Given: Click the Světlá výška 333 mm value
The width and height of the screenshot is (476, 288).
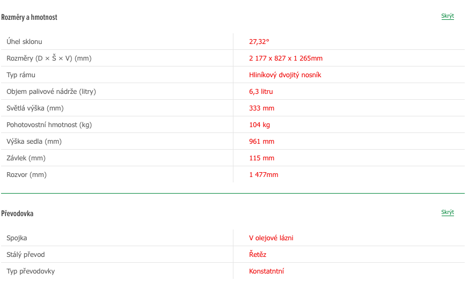Looking at the screenshot, I should pyautogui.click(x=261, y=108).
